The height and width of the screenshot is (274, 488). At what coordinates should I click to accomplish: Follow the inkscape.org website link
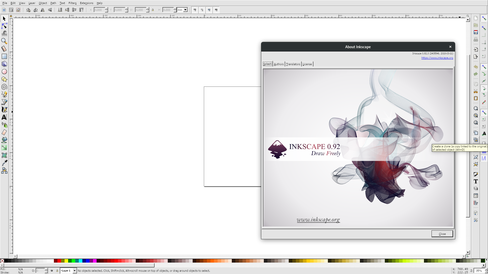437,58
